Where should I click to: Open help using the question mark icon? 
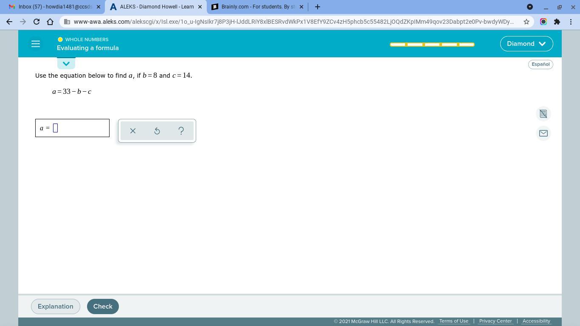pyautogui.click(x=181, y=131)
